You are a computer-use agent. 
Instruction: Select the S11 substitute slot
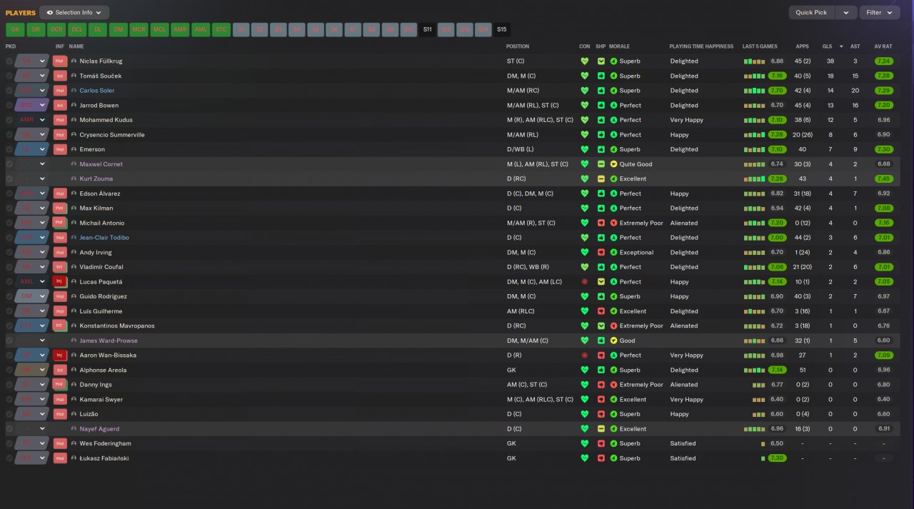click(427, 29)
